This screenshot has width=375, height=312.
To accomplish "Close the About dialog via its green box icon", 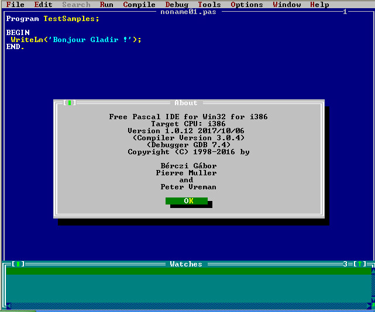I will pyautogui.click(x=70, y=103).
